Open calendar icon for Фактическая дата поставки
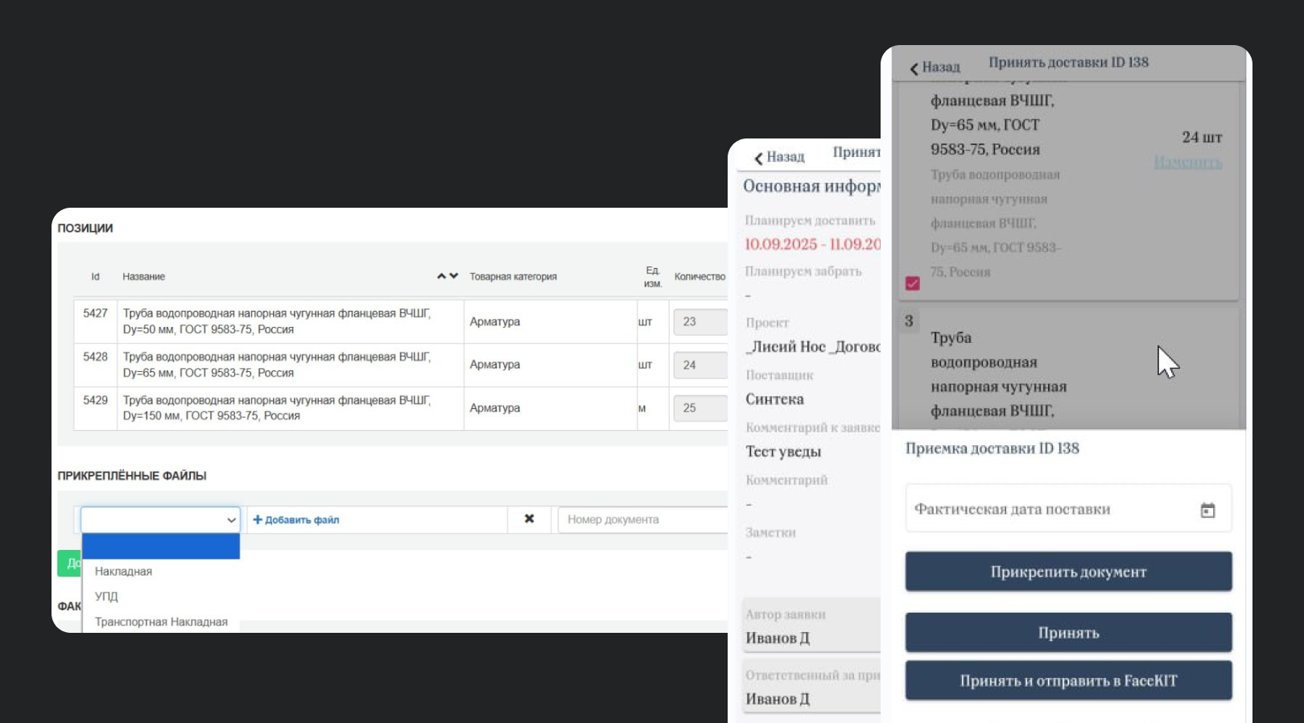 (1207, 510)
